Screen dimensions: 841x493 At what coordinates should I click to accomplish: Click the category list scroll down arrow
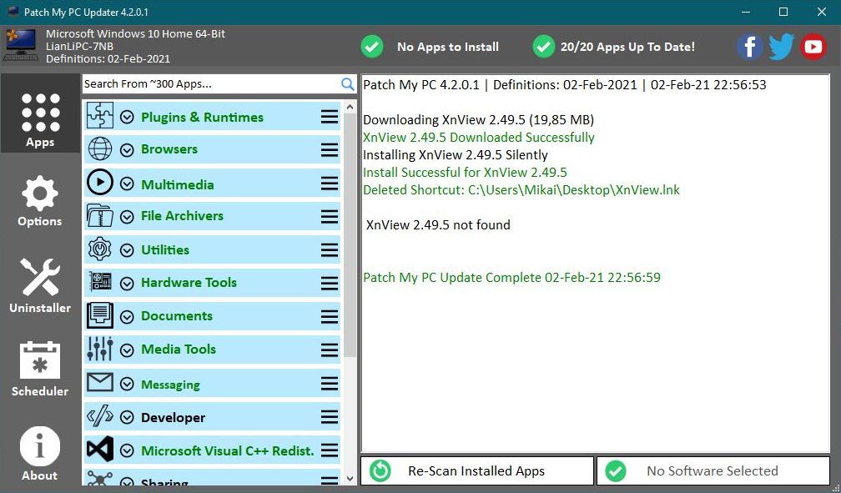pyautogui.click(x=350, y=479)
